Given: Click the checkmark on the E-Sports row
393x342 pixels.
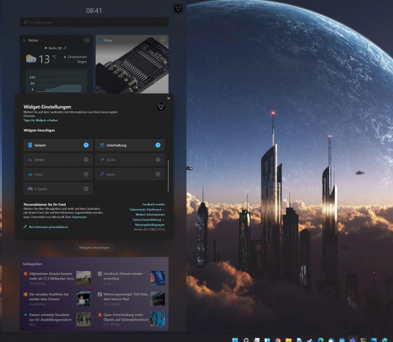Looking at the screenshot, I should (86, 189).
